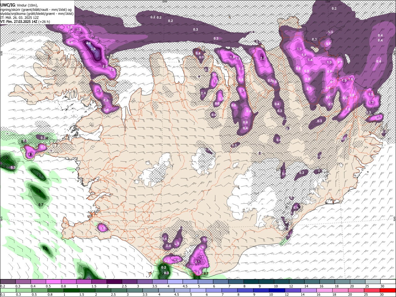Click the purple-scale snow swatch between 6 and 7
Screen dimensions: 396x297
point(221,282)
